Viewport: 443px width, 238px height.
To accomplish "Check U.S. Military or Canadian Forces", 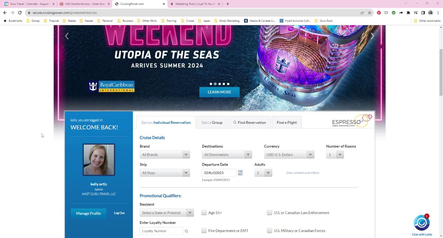I will pos(269,231).
